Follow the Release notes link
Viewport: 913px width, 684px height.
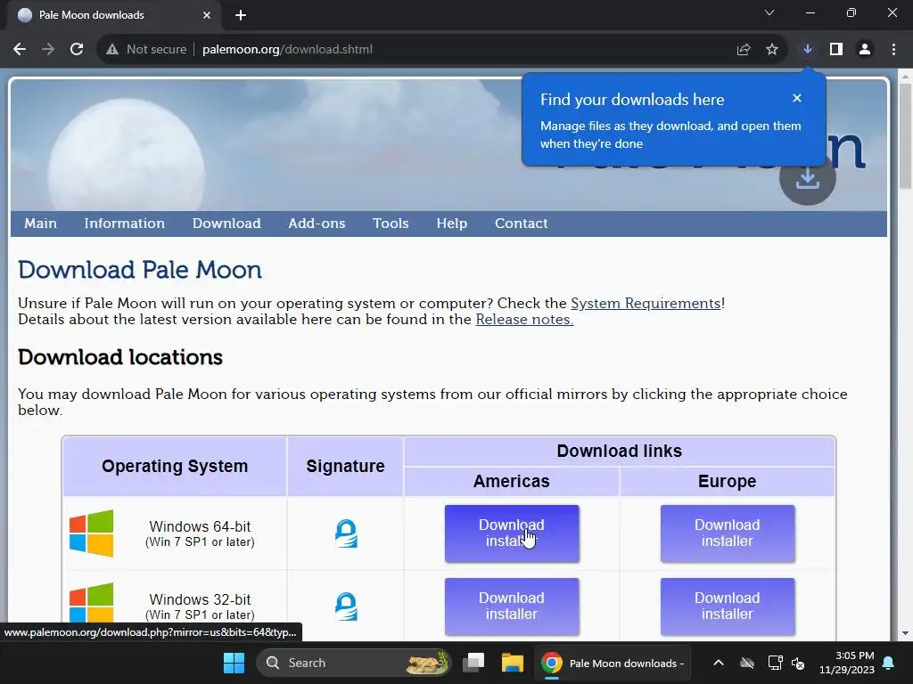524,320
